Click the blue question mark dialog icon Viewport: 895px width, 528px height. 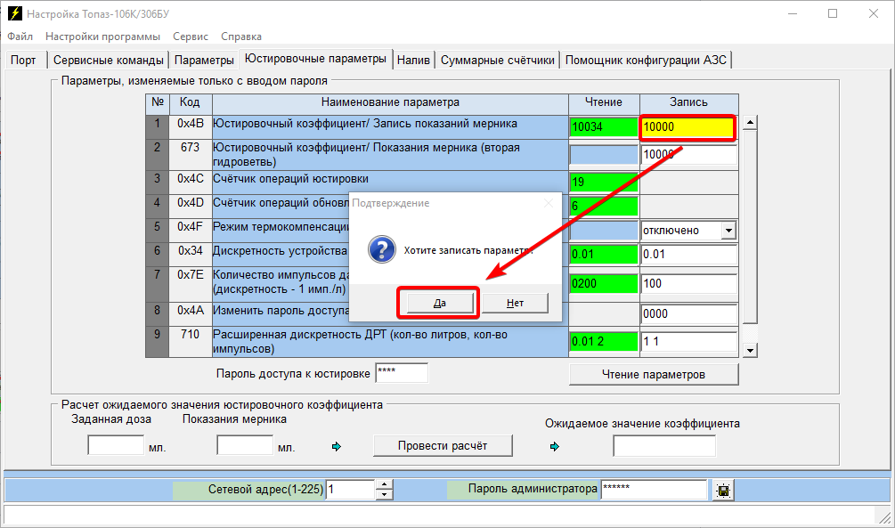click(x=382, y=249)
